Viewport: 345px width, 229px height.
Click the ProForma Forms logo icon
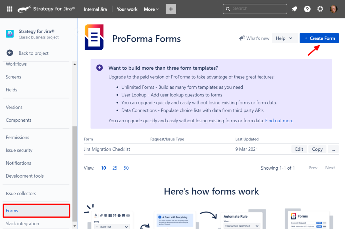click(94, 37)
